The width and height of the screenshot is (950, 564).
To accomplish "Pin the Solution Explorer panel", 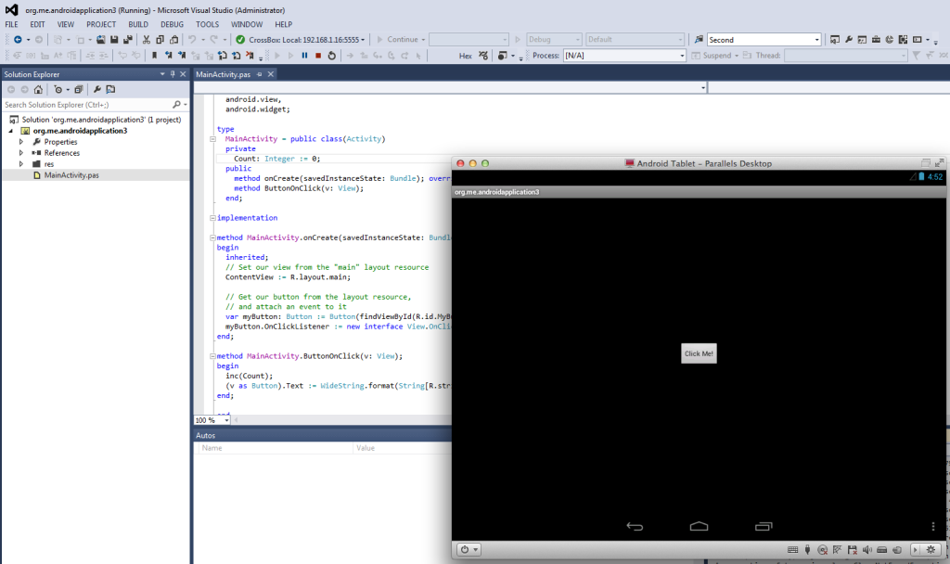I will coord(173,74).
